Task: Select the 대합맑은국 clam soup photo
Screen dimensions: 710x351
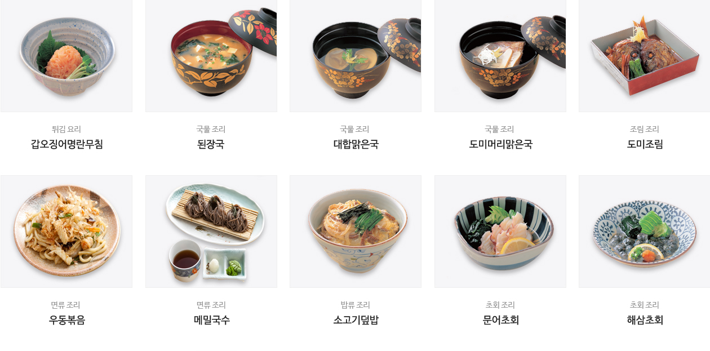Action: click(x=356, y=56)
